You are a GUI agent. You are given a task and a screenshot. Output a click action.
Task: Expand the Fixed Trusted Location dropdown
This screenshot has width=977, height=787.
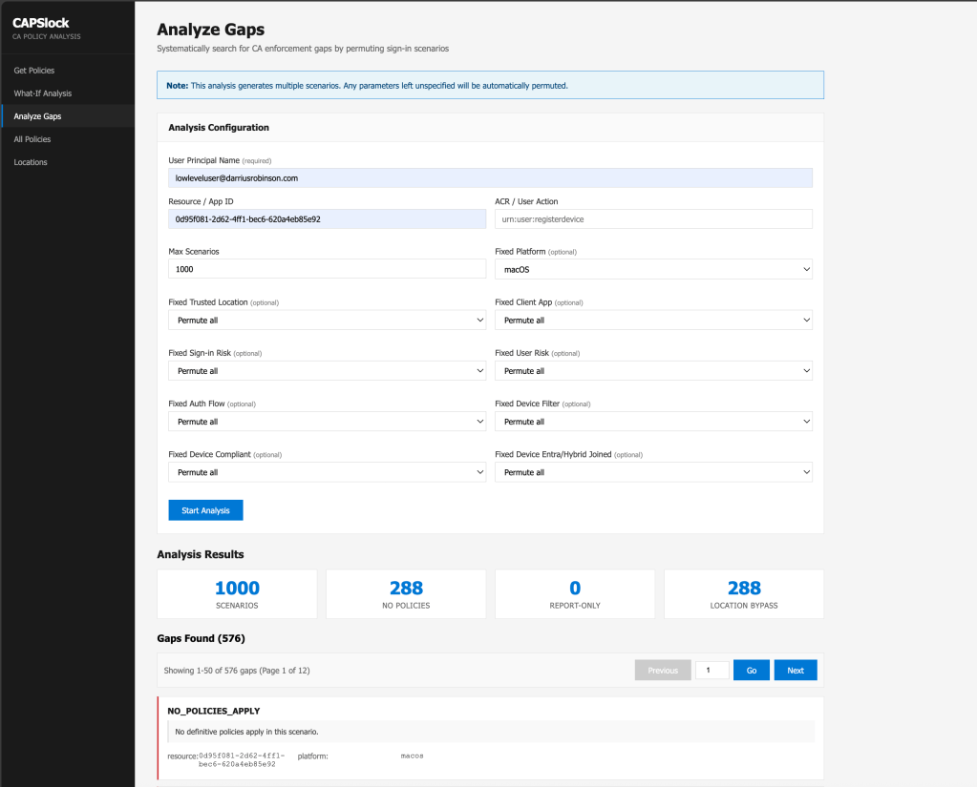[327, 321]
